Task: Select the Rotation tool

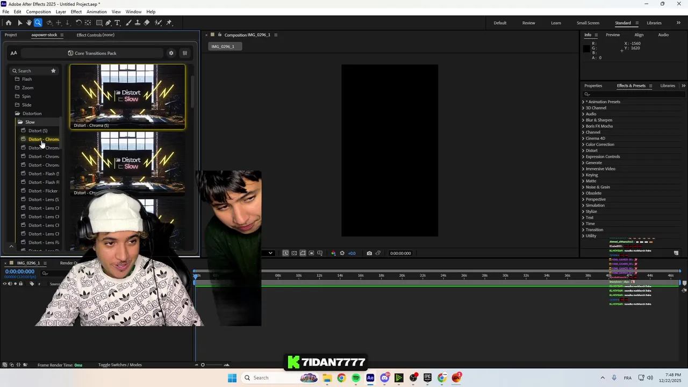Action: point(78,23)
